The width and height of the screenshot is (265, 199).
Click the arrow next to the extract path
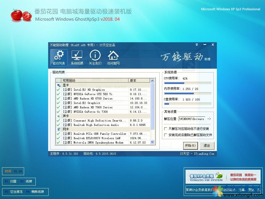pyautogui.click(x=209, y=119)
